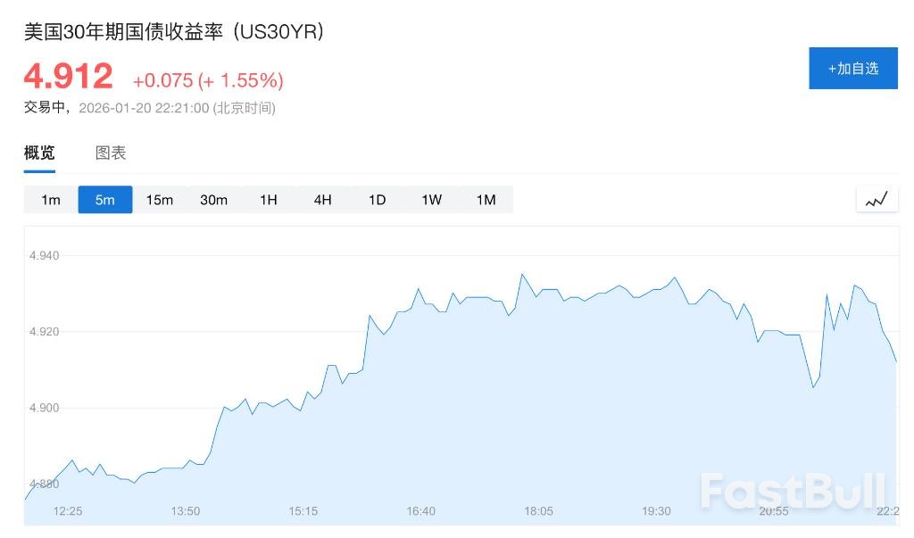Set chart interval to 1H

pyautogui.click(x=269, y=200)
